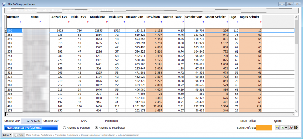Click the Umsatz VKP column header label

coord(134,17)
